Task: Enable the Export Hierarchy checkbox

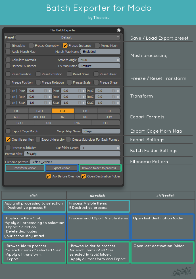Action: (38, 139)
